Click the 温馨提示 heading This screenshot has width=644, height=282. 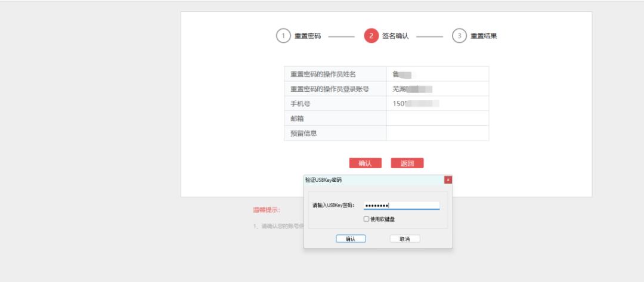click(x=267, y=210)
